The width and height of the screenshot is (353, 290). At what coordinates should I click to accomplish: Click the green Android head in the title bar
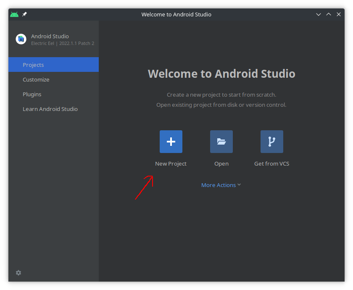tap(14, 14)
